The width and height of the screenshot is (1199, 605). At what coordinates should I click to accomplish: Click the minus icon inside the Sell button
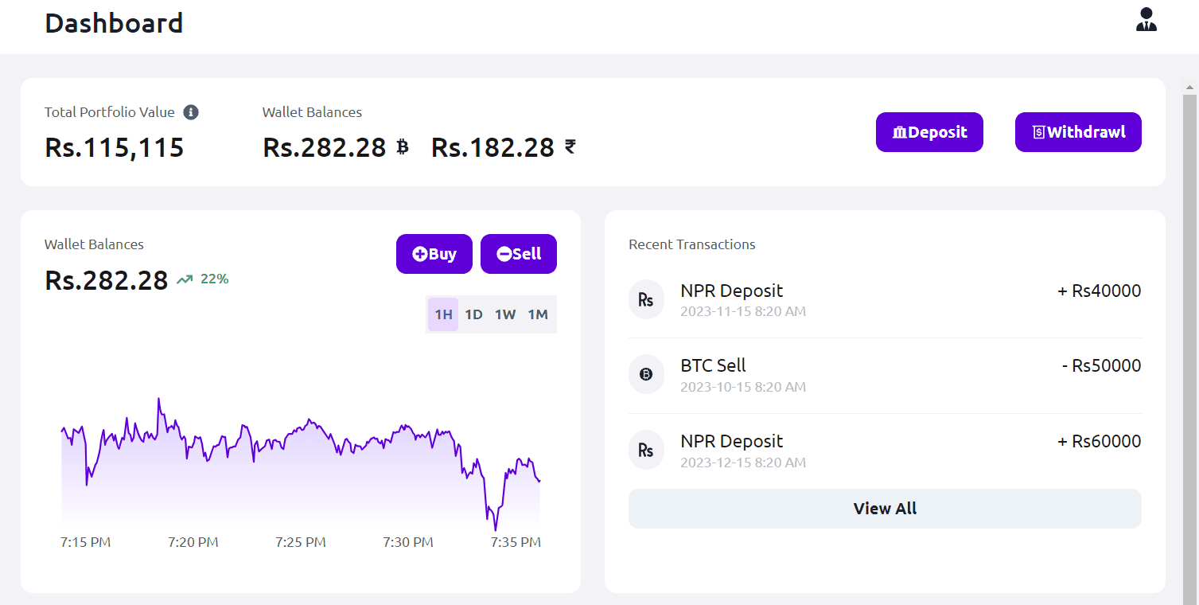pyautogui.click(x=504, y=253)
